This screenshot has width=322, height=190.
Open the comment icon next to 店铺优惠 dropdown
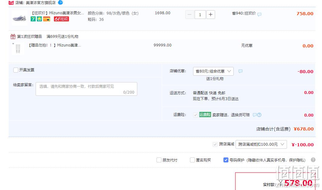240,71
